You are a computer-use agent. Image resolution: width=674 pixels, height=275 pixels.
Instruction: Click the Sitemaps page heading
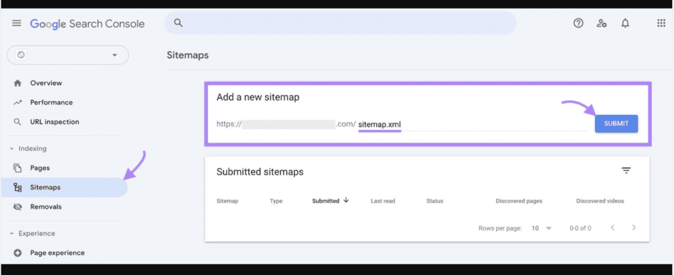coord(188,55)
